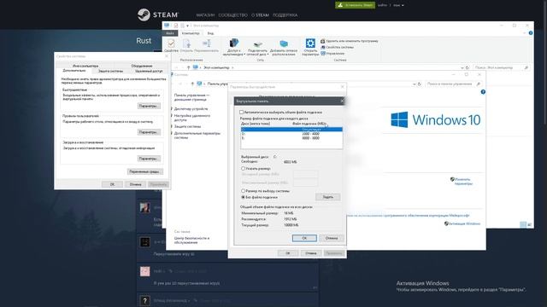Click Install Steam green button
This screenshot has width=547, height=307.
click(x=356, y=5)
